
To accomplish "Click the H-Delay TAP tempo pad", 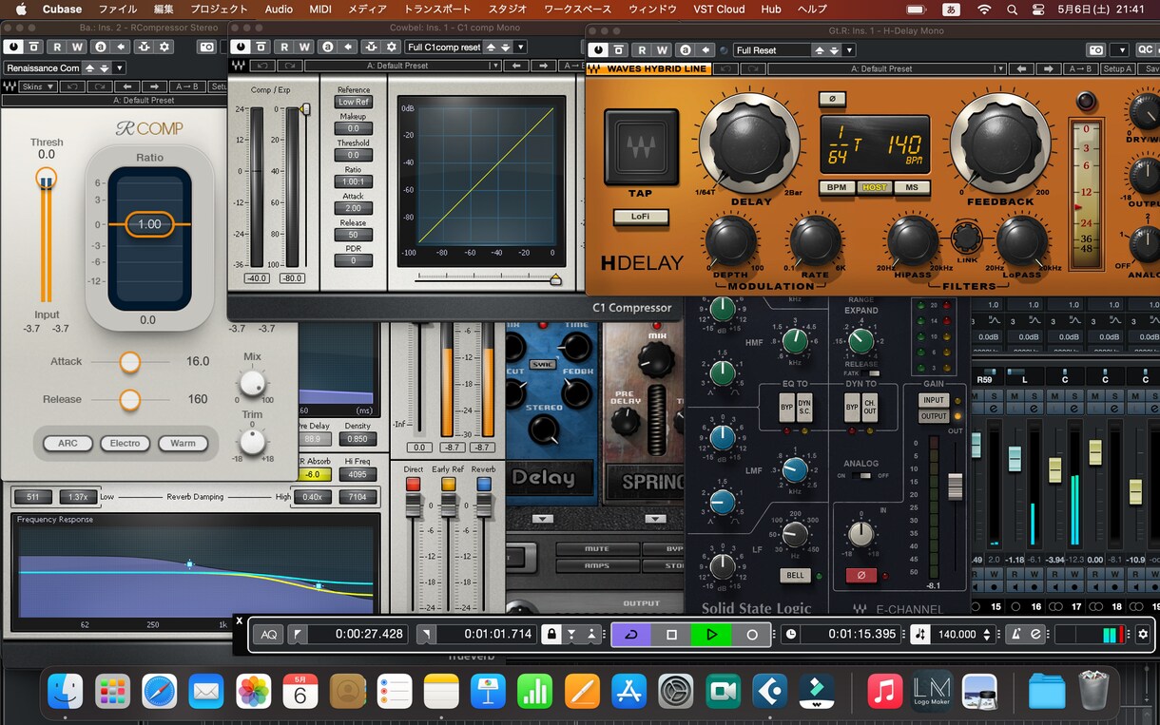I will [641, 146].
